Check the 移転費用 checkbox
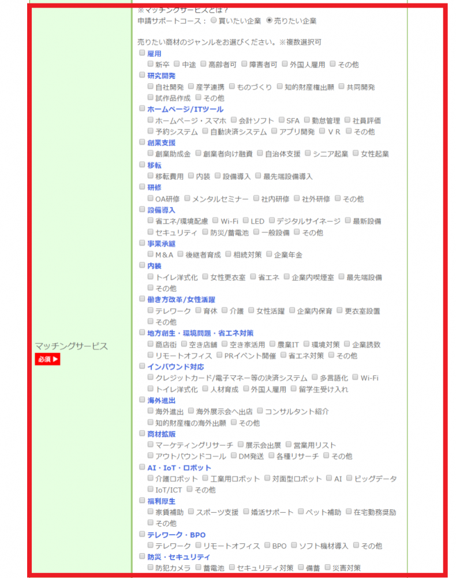Viewport: 456px width, 578px height. [150, 176]
